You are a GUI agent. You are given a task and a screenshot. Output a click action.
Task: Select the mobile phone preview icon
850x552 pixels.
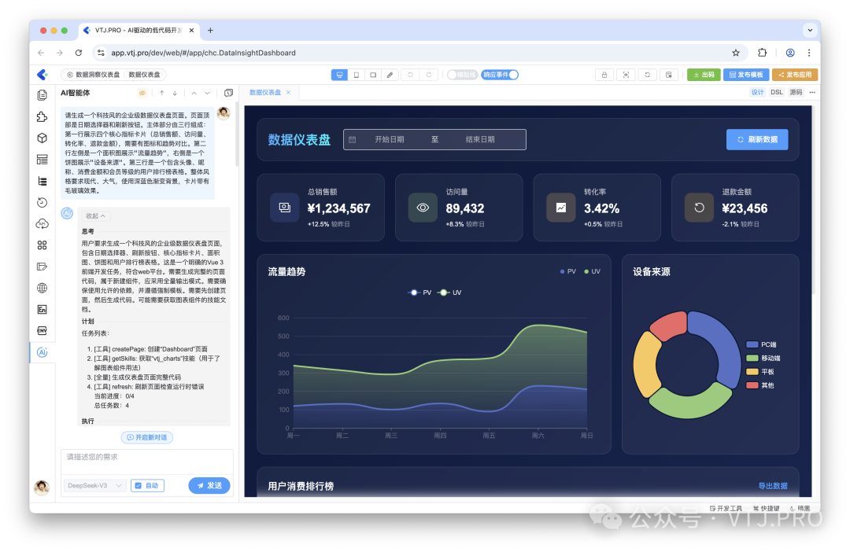(356, 75)
